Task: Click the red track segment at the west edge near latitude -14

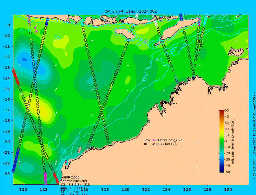Action: click(16, 77)
